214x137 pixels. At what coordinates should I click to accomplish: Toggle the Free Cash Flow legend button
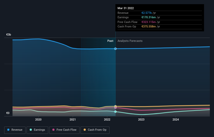point(64,130)
